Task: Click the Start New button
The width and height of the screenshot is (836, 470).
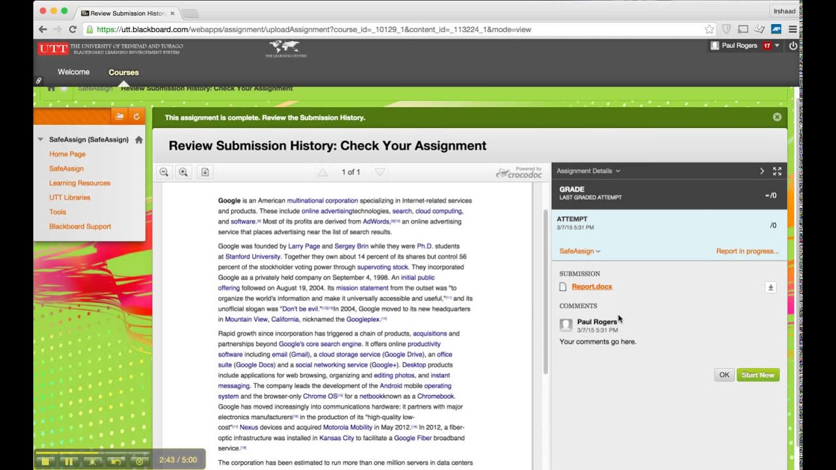Action: 758,375
